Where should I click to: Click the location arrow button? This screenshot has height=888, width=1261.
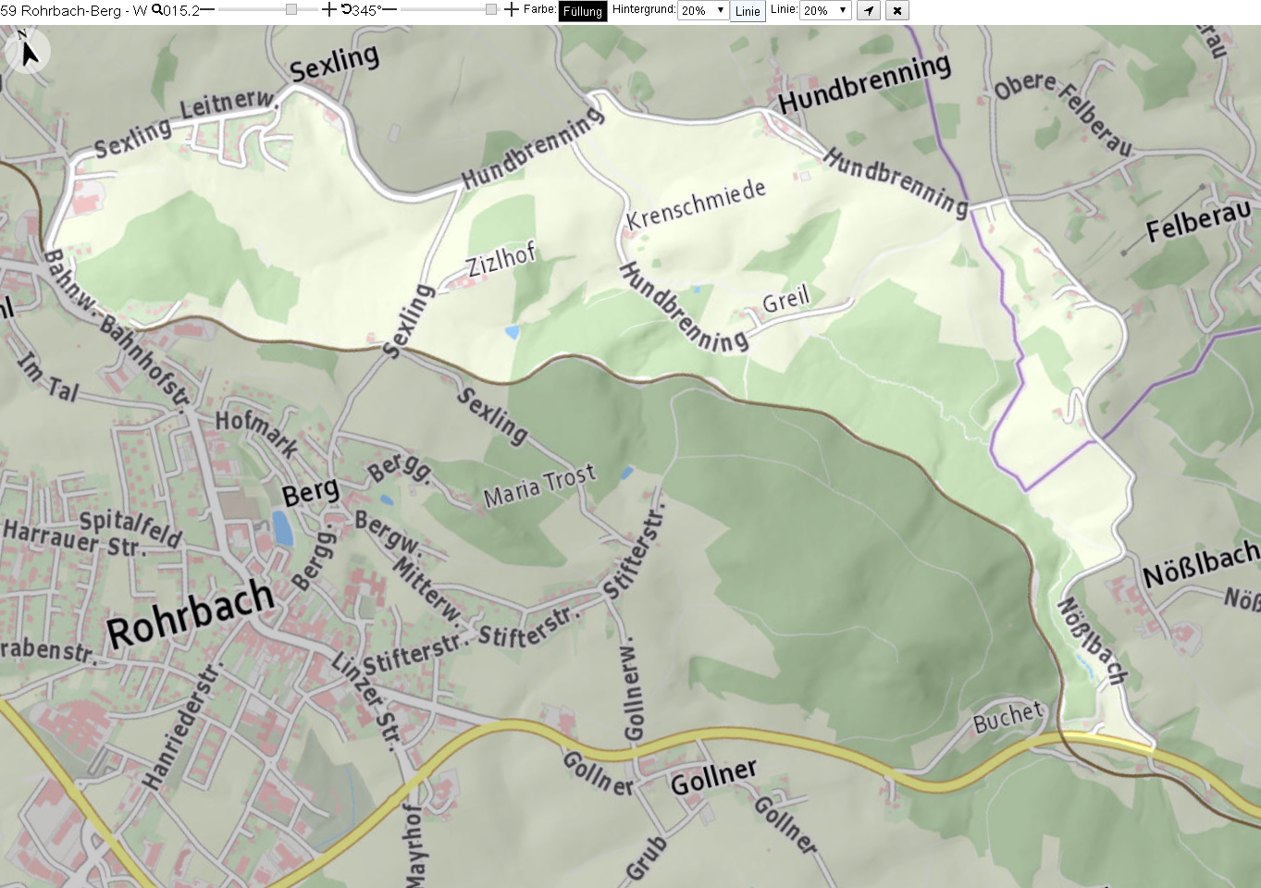click(x=868, y=10)
